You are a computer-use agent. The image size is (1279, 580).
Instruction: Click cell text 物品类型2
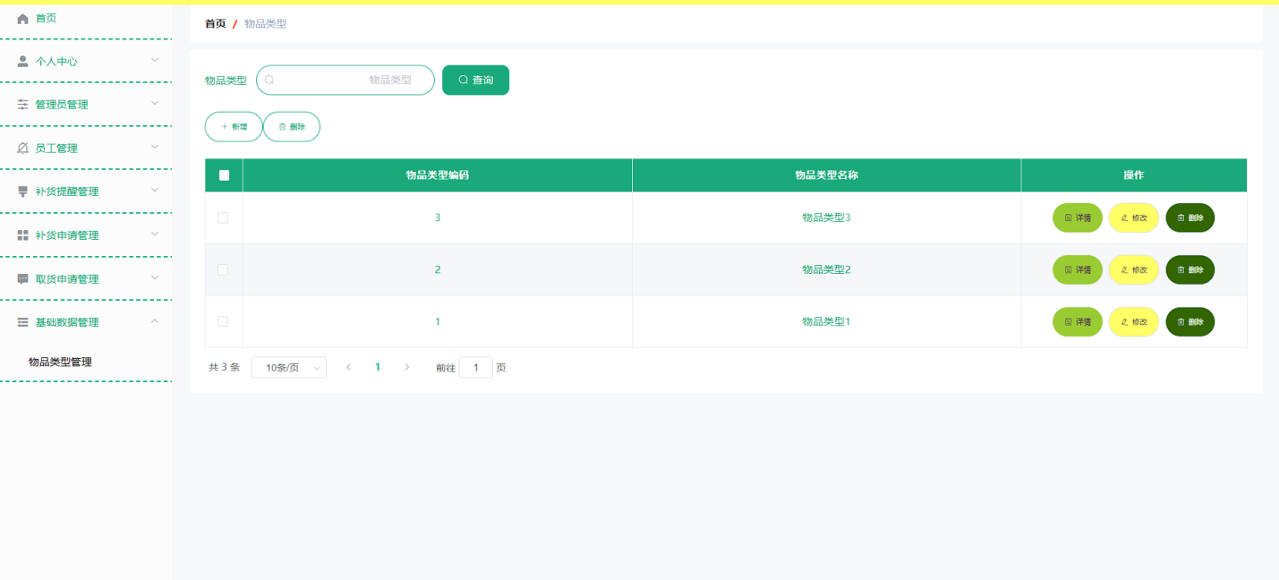tap(826, 269)
